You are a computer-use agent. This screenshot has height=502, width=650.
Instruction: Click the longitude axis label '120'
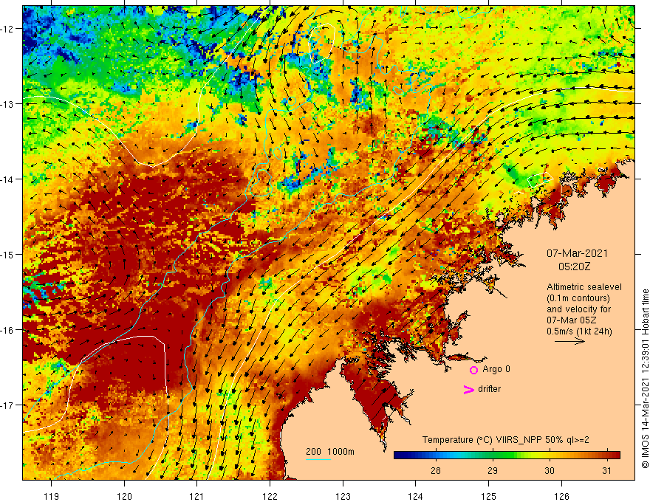click(x=124, y=496)
